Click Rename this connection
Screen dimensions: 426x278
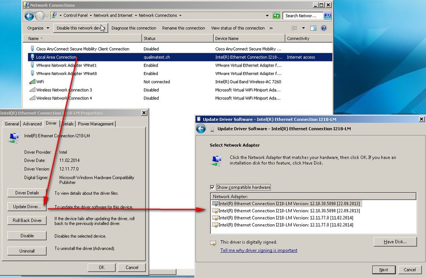pos(183,28)
